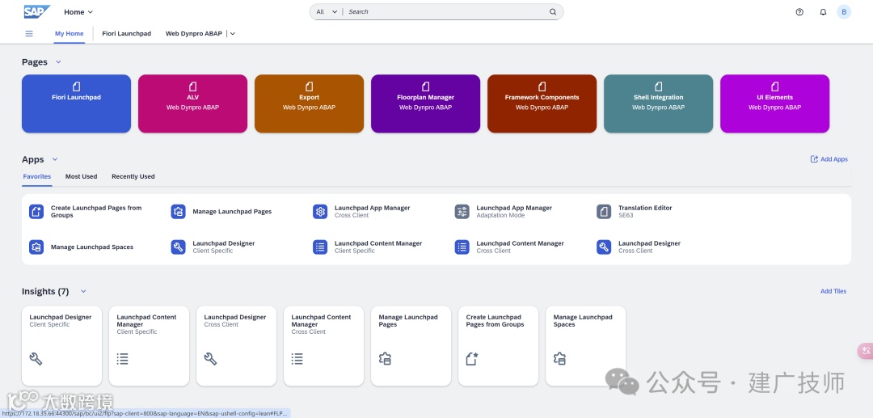Click wrench icon on Launchpad Designer Cross Client tile

pyautogui.click(x=210, y=359)
